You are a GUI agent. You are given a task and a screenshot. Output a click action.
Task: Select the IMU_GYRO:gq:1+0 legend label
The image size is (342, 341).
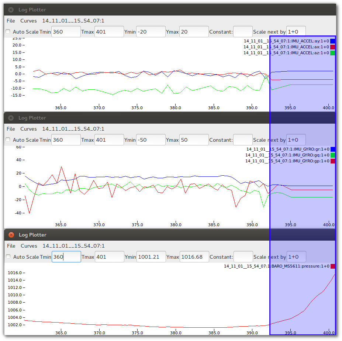coord(287,155)
